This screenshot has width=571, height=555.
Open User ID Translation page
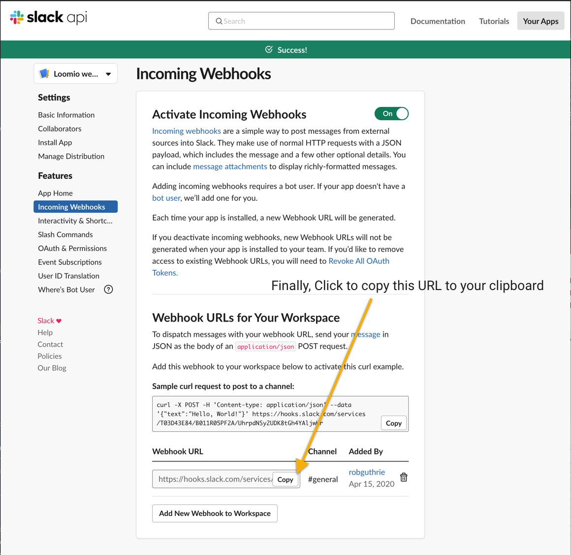pyautogui.click(x=68, y=276)
